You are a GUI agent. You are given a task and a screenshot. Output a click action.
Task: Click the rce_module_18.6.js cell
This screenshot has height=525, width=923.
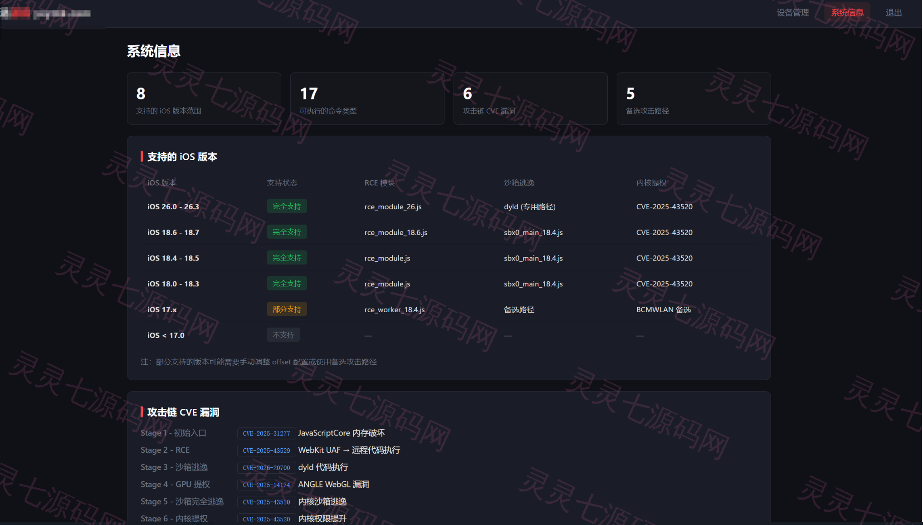click(396, 232)
